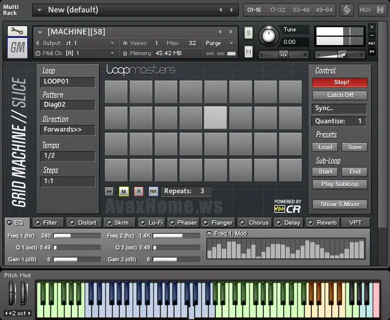
Task: Click the pan center slider icon
Action: 283,55
